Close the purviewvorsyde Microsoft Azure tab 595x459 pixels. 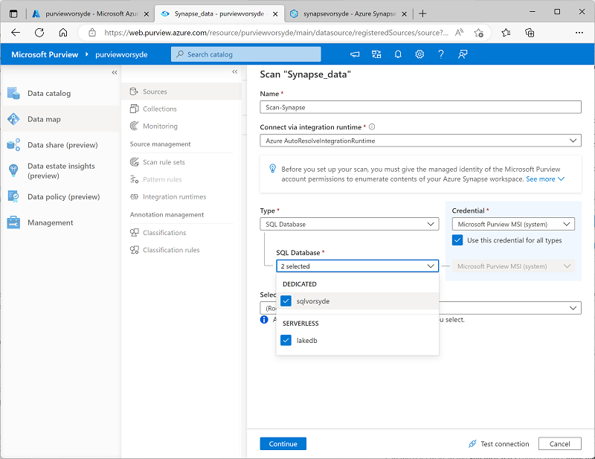(147, 14)
